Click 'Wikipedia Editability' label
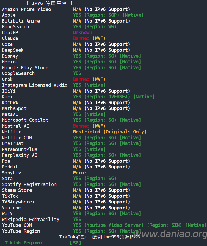Screen dimensions: 207x246 click(x=30, y=220)
